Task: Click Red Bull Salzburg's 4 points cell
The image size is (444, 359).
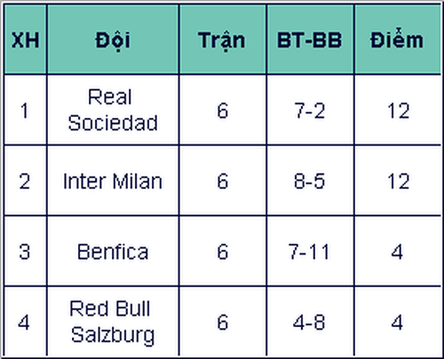Action: click(398, 321)
